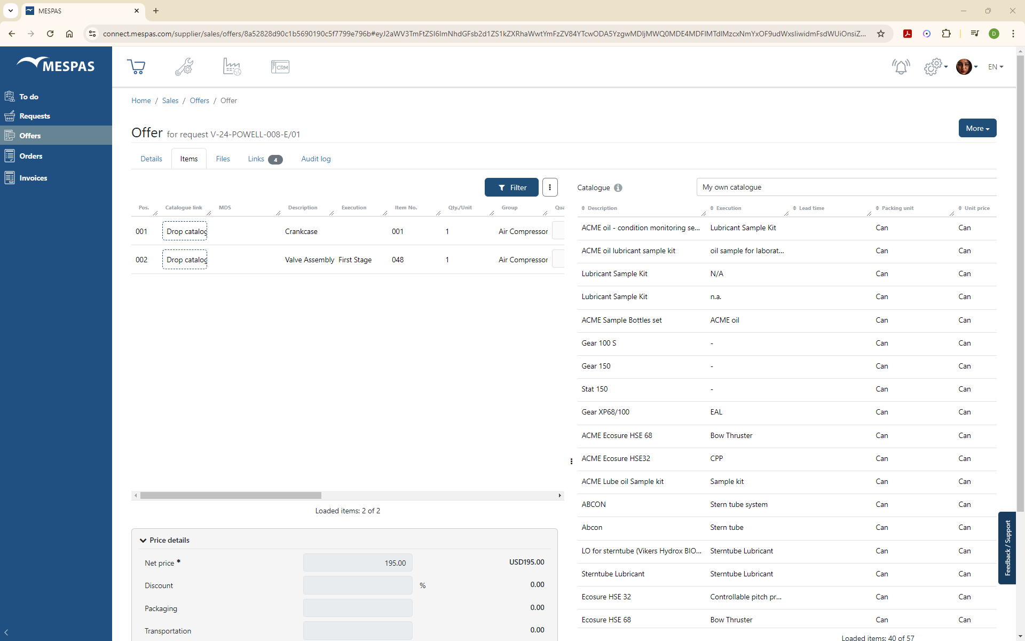Viewport: 1025px width, 641px height.
Task: Open a new browser tab
Action: [x=156, y=11]
